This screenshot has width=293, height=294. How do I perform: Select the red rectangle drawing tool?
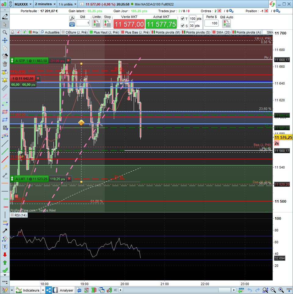(x=5, y=112)
